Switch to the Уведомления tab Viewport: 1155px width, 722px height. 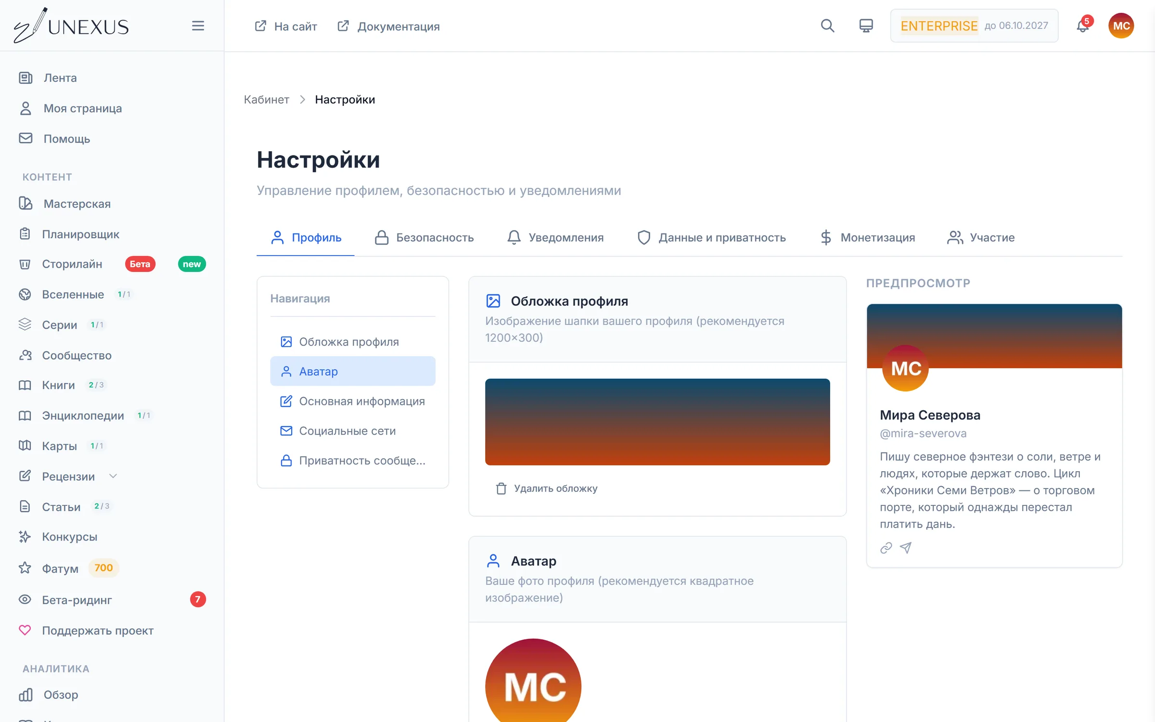555,237
